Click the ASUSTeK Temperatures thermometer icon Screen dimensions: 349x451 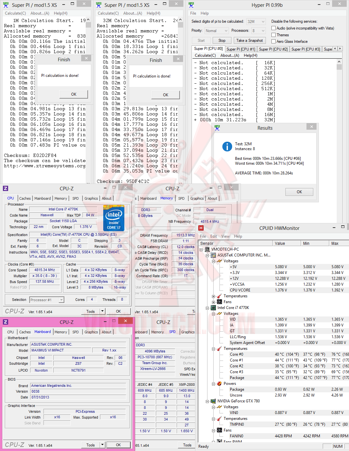219,296
